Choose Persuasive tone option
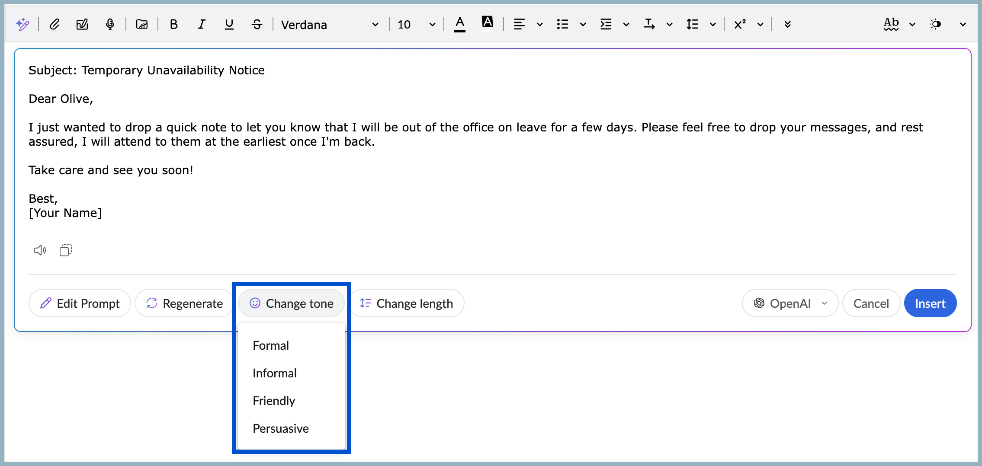The width and height of the screenshot is (982, 466). (280, 428)
